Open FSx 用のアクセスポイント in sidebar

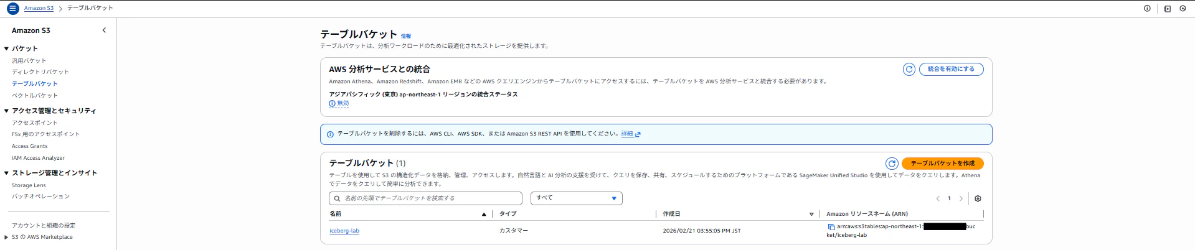45,134
